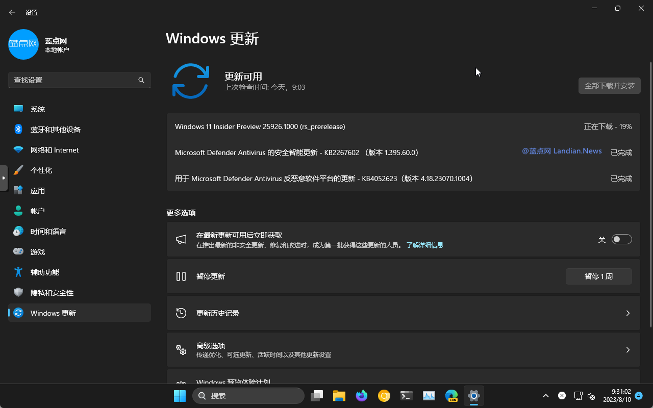Open the clock and date 9:31:02 in tray
Screen dimensions: 653x408
(617, 396)
